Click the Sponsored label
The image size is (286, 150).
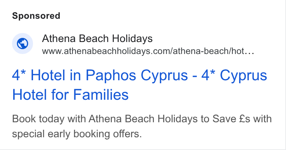(x=36, y=16)
